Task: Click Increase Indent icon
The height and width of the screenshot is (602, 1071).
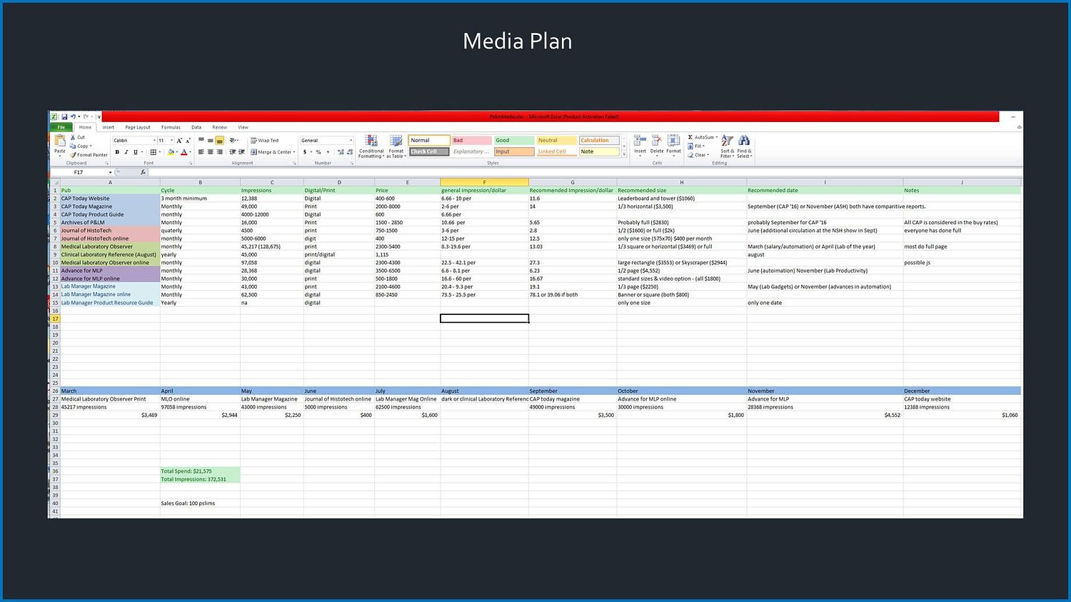Action: tap(241, 152)
